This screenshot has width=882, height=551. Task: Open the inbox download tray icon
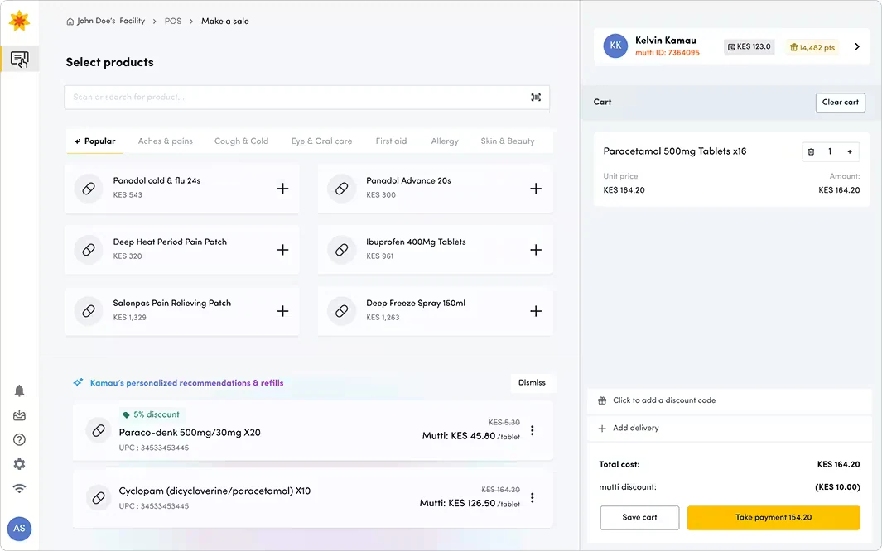pos(19,415)
